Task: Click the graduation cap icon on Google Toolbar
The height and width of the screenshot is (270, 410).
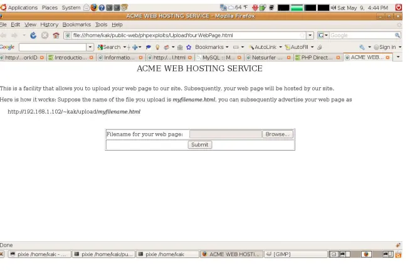Action: click(149, 47)
